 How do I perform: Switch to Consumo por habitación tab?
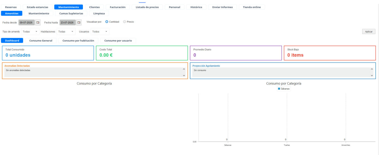tap(78, 41)
